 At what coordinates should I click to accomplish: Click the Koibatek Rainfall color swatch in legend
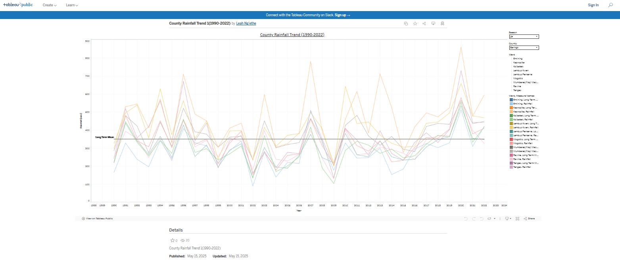pyautogui.click(x=511, y=119)
